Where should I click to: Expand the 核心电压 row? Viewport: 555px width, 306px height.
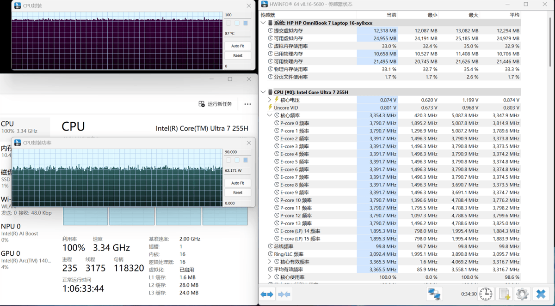[x=270, y=100]
